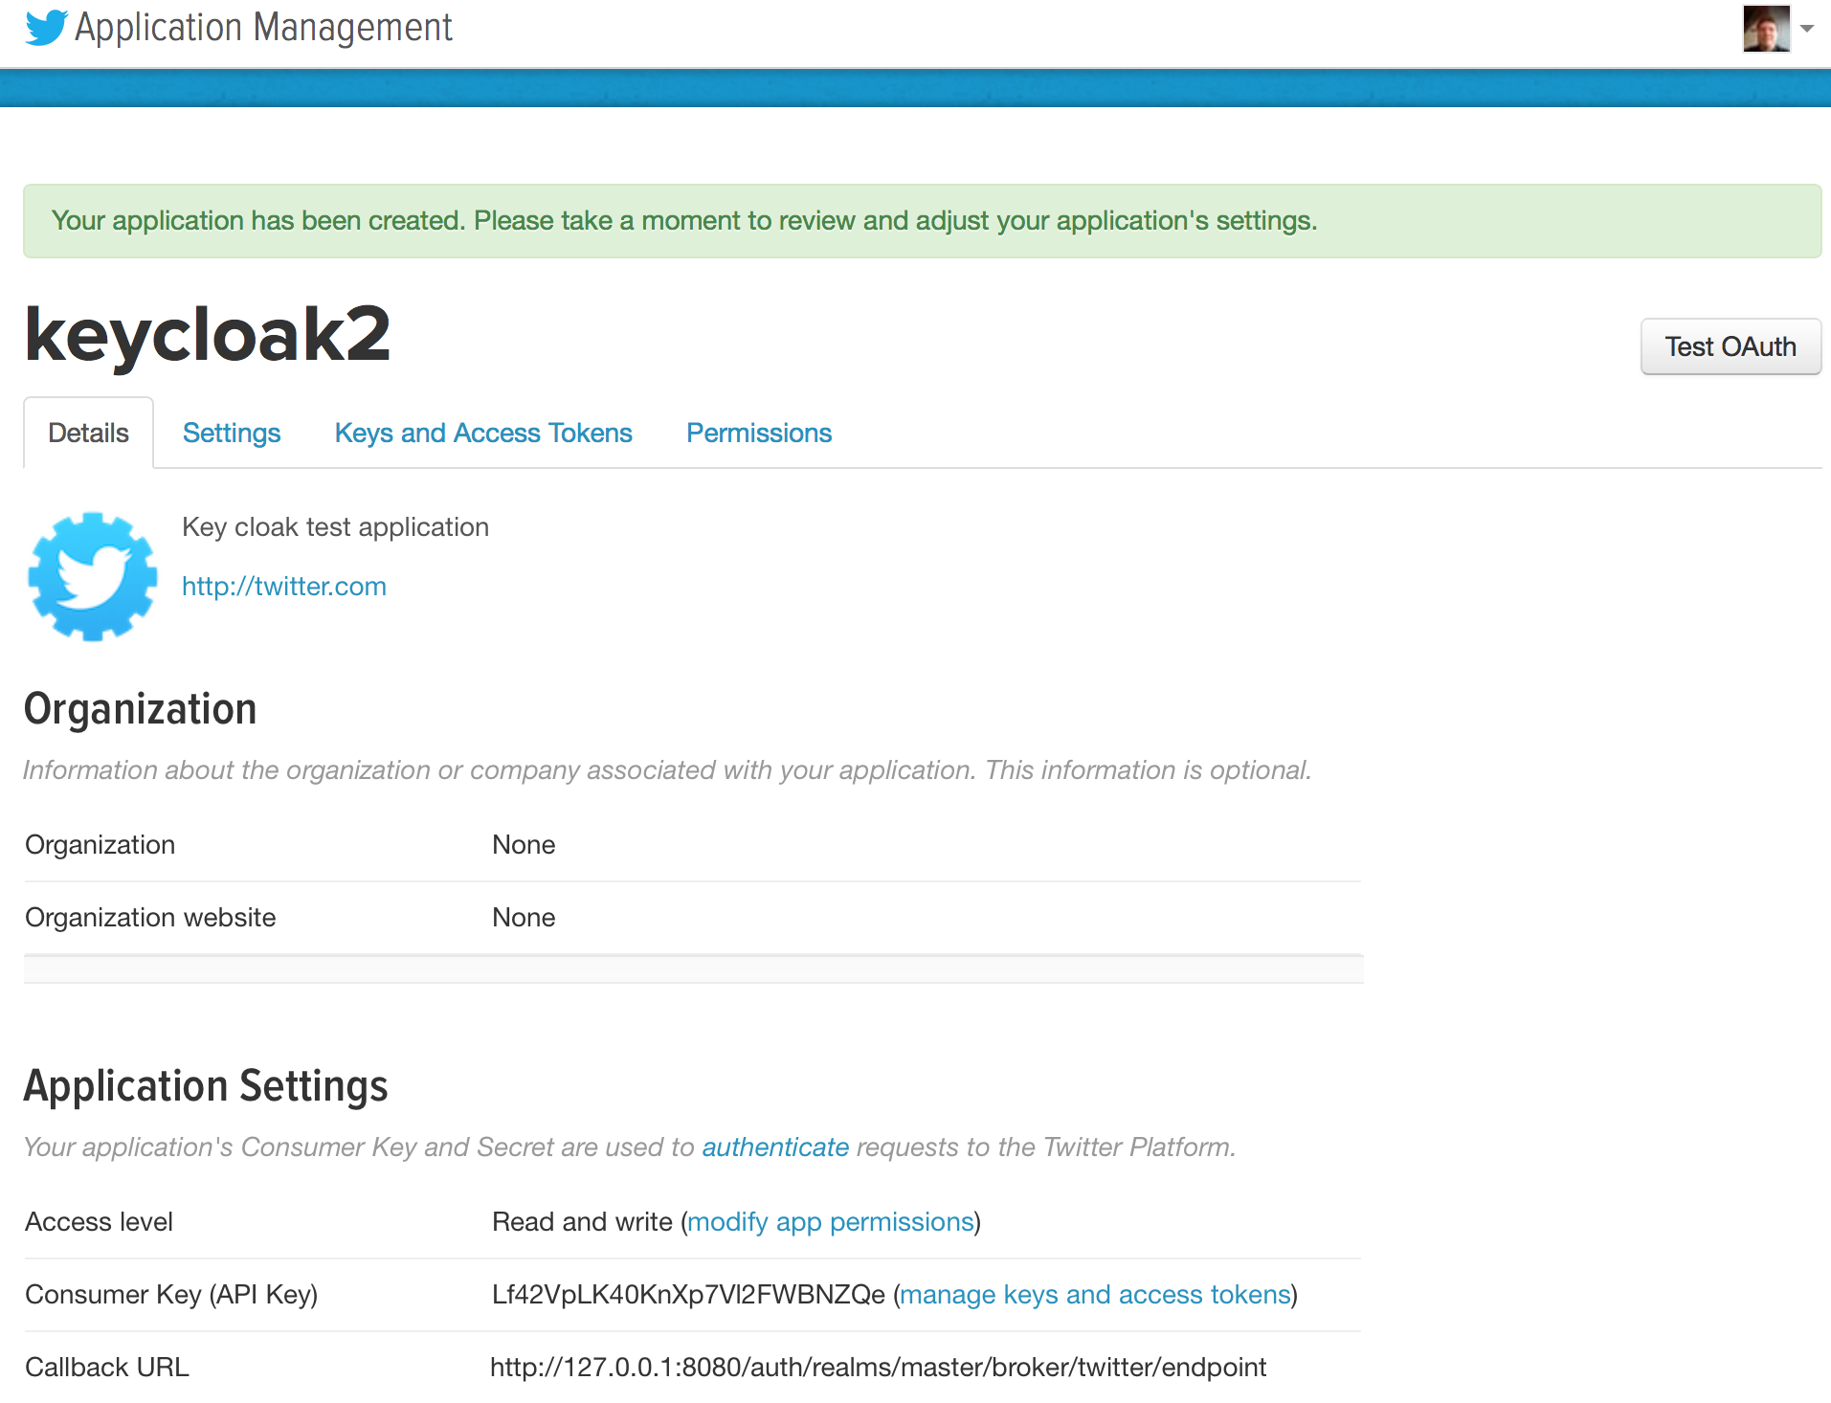Click the Key cloak test application description
The width and height of the screenshot is (1831, 1403).
335,526
